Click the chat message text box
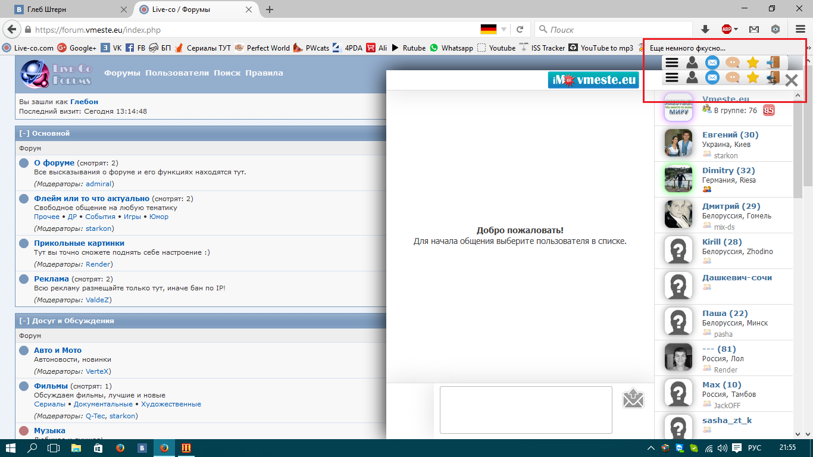 point(526,409)
